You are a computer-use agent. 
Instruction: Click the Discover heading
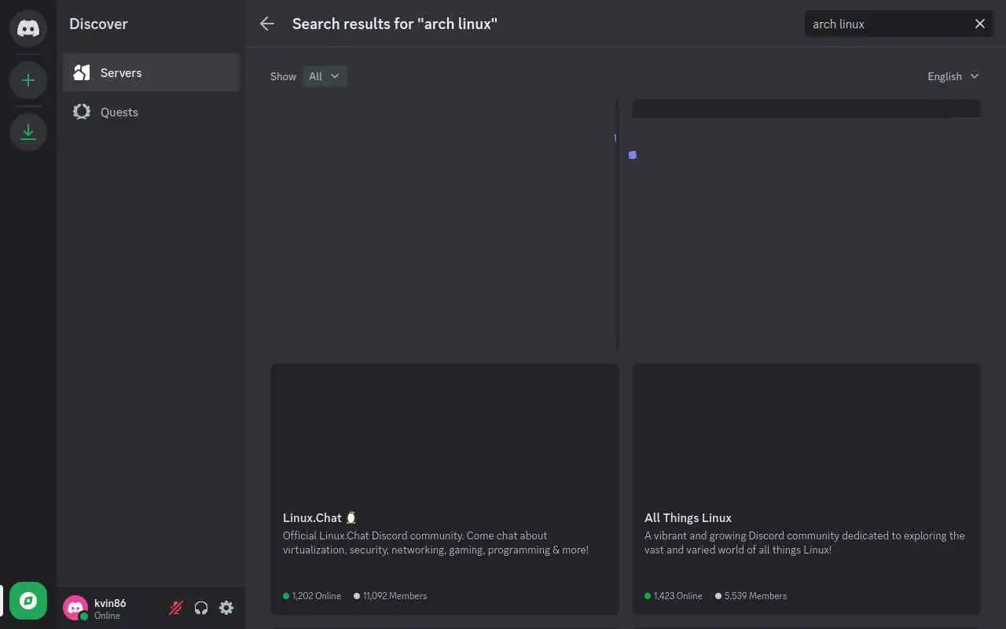[98, 24]
